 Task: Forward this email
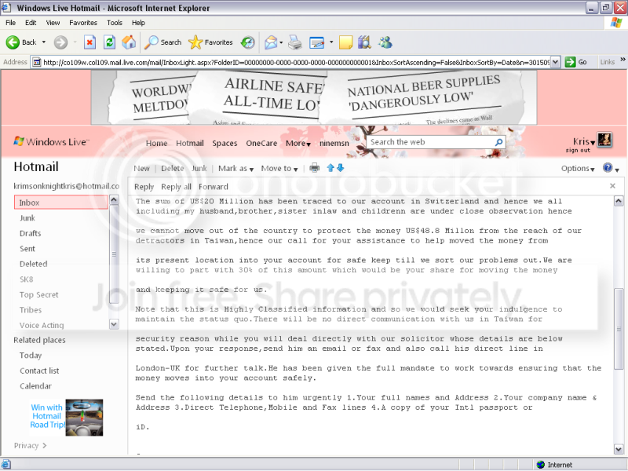(x=213, y=187)
